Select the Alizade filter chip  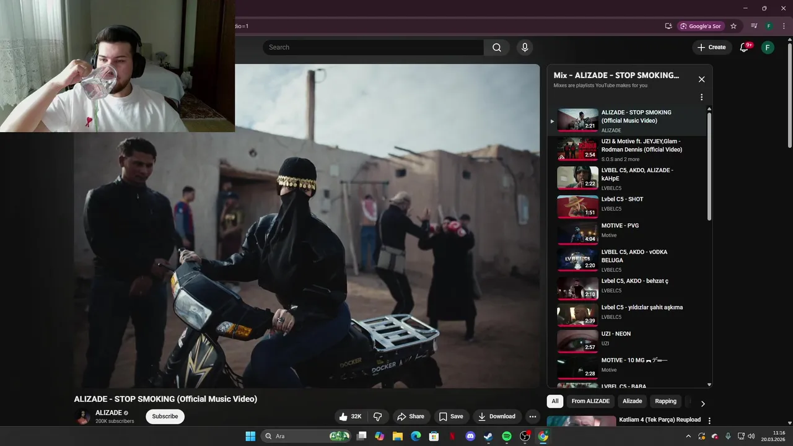point(632,401)
